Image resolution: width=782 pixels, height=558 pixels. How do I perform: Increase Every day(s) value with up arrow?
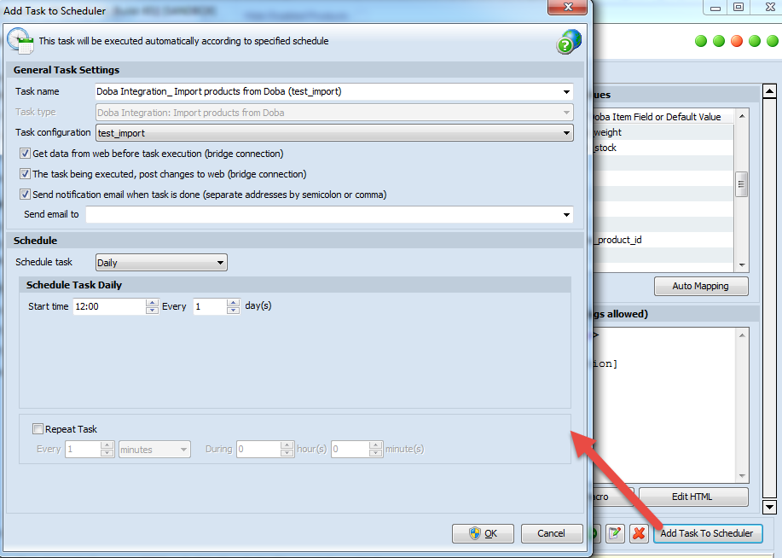(233, 302)
